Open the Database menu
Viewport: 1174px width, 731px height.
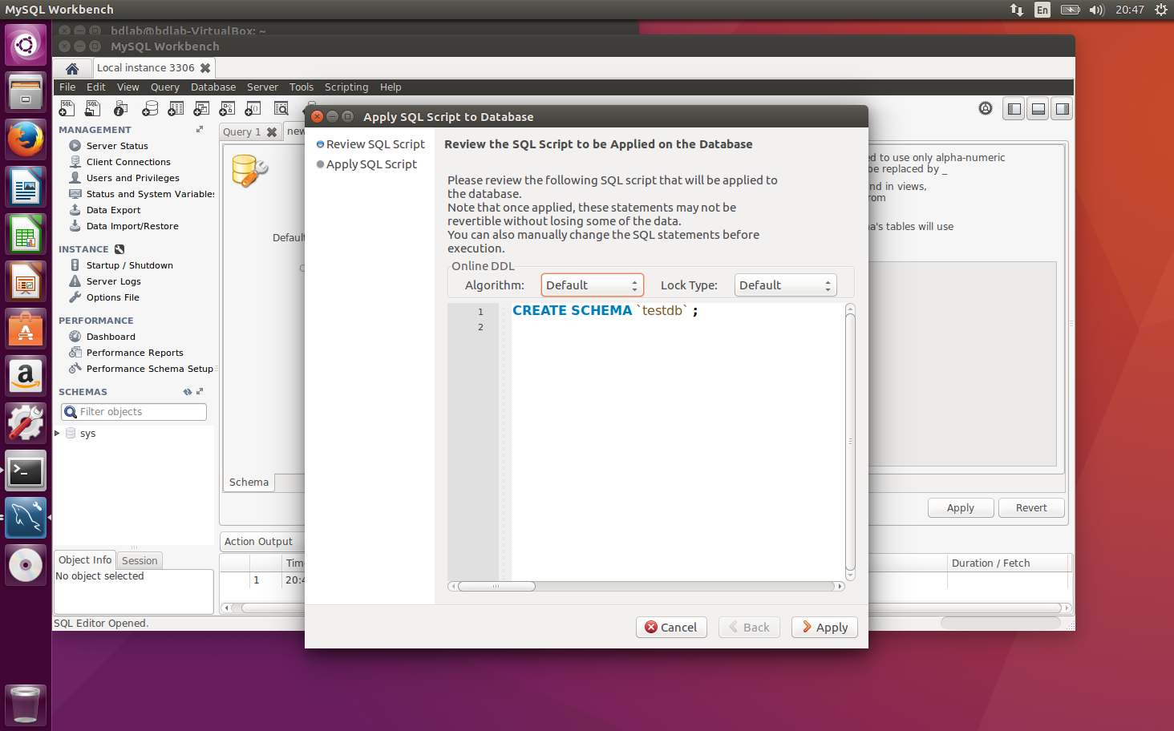click(213, 87)
